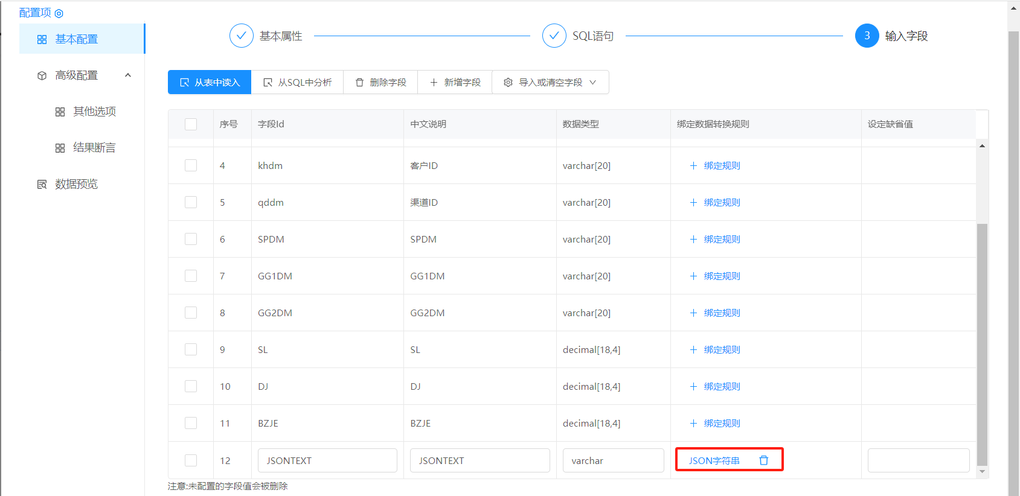The height and width of the screenshot is (496, 1020).
Task: Click the trash icon beside JSON字符串 rule
Action: 763,460
